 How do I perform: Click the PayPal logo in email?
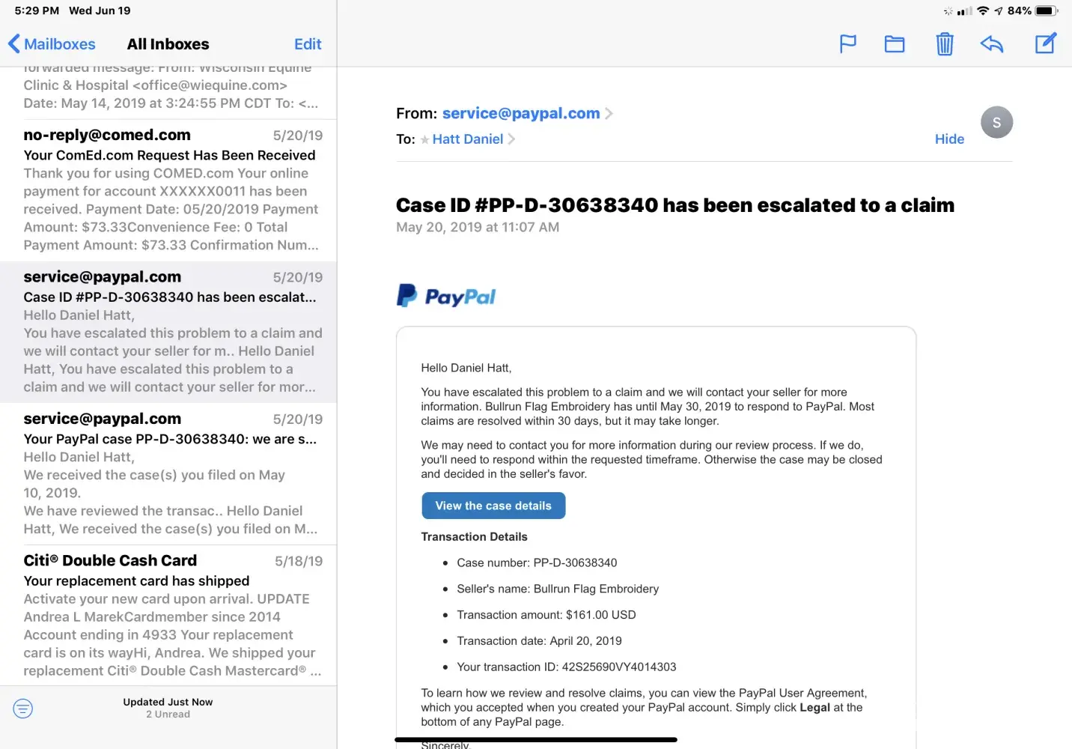446,296
